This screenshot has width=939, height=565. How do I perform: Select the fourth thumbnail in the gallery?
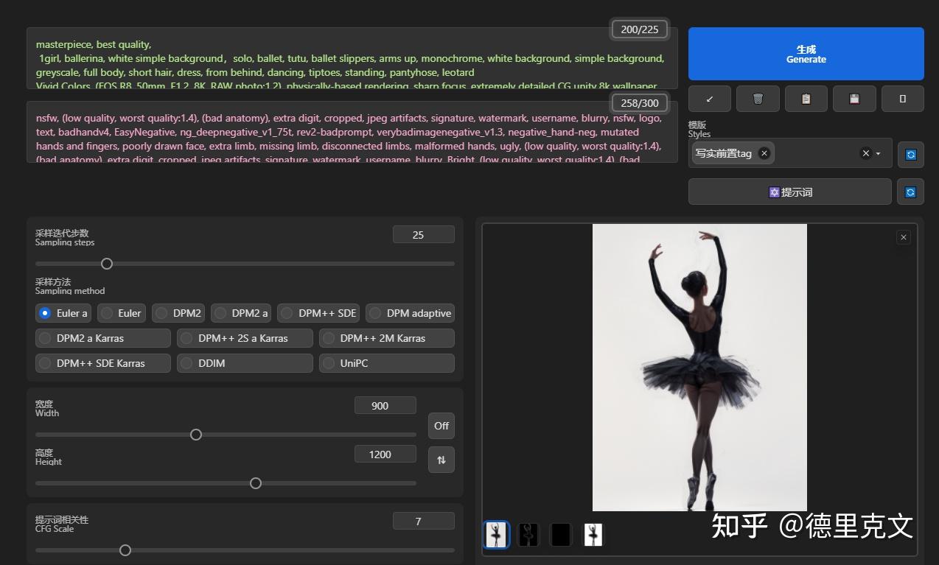(x=593, y=535)
